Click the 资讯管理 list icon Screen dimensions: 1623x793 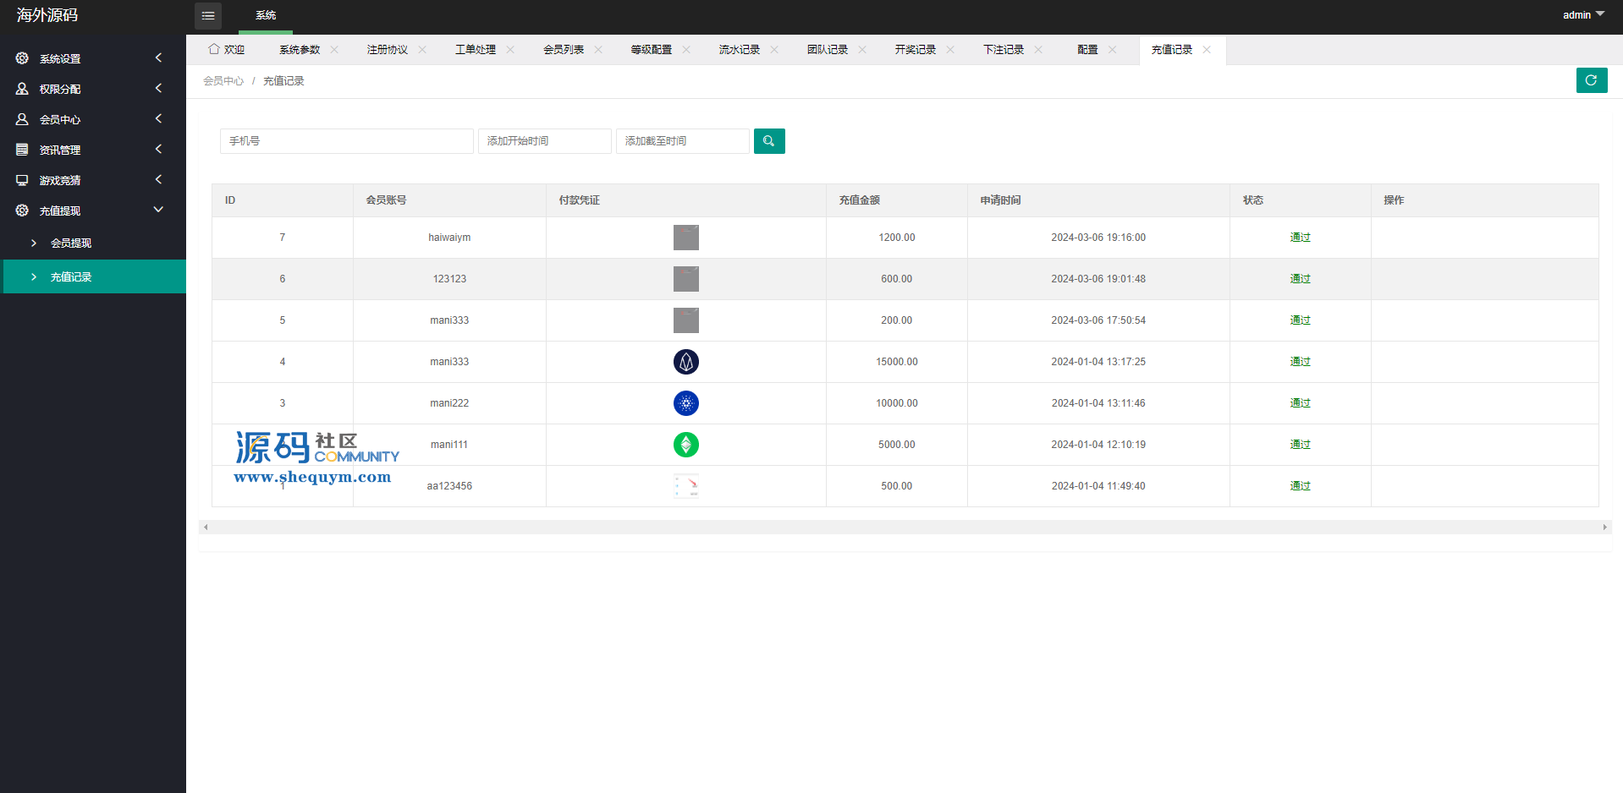tap(22, 150)
